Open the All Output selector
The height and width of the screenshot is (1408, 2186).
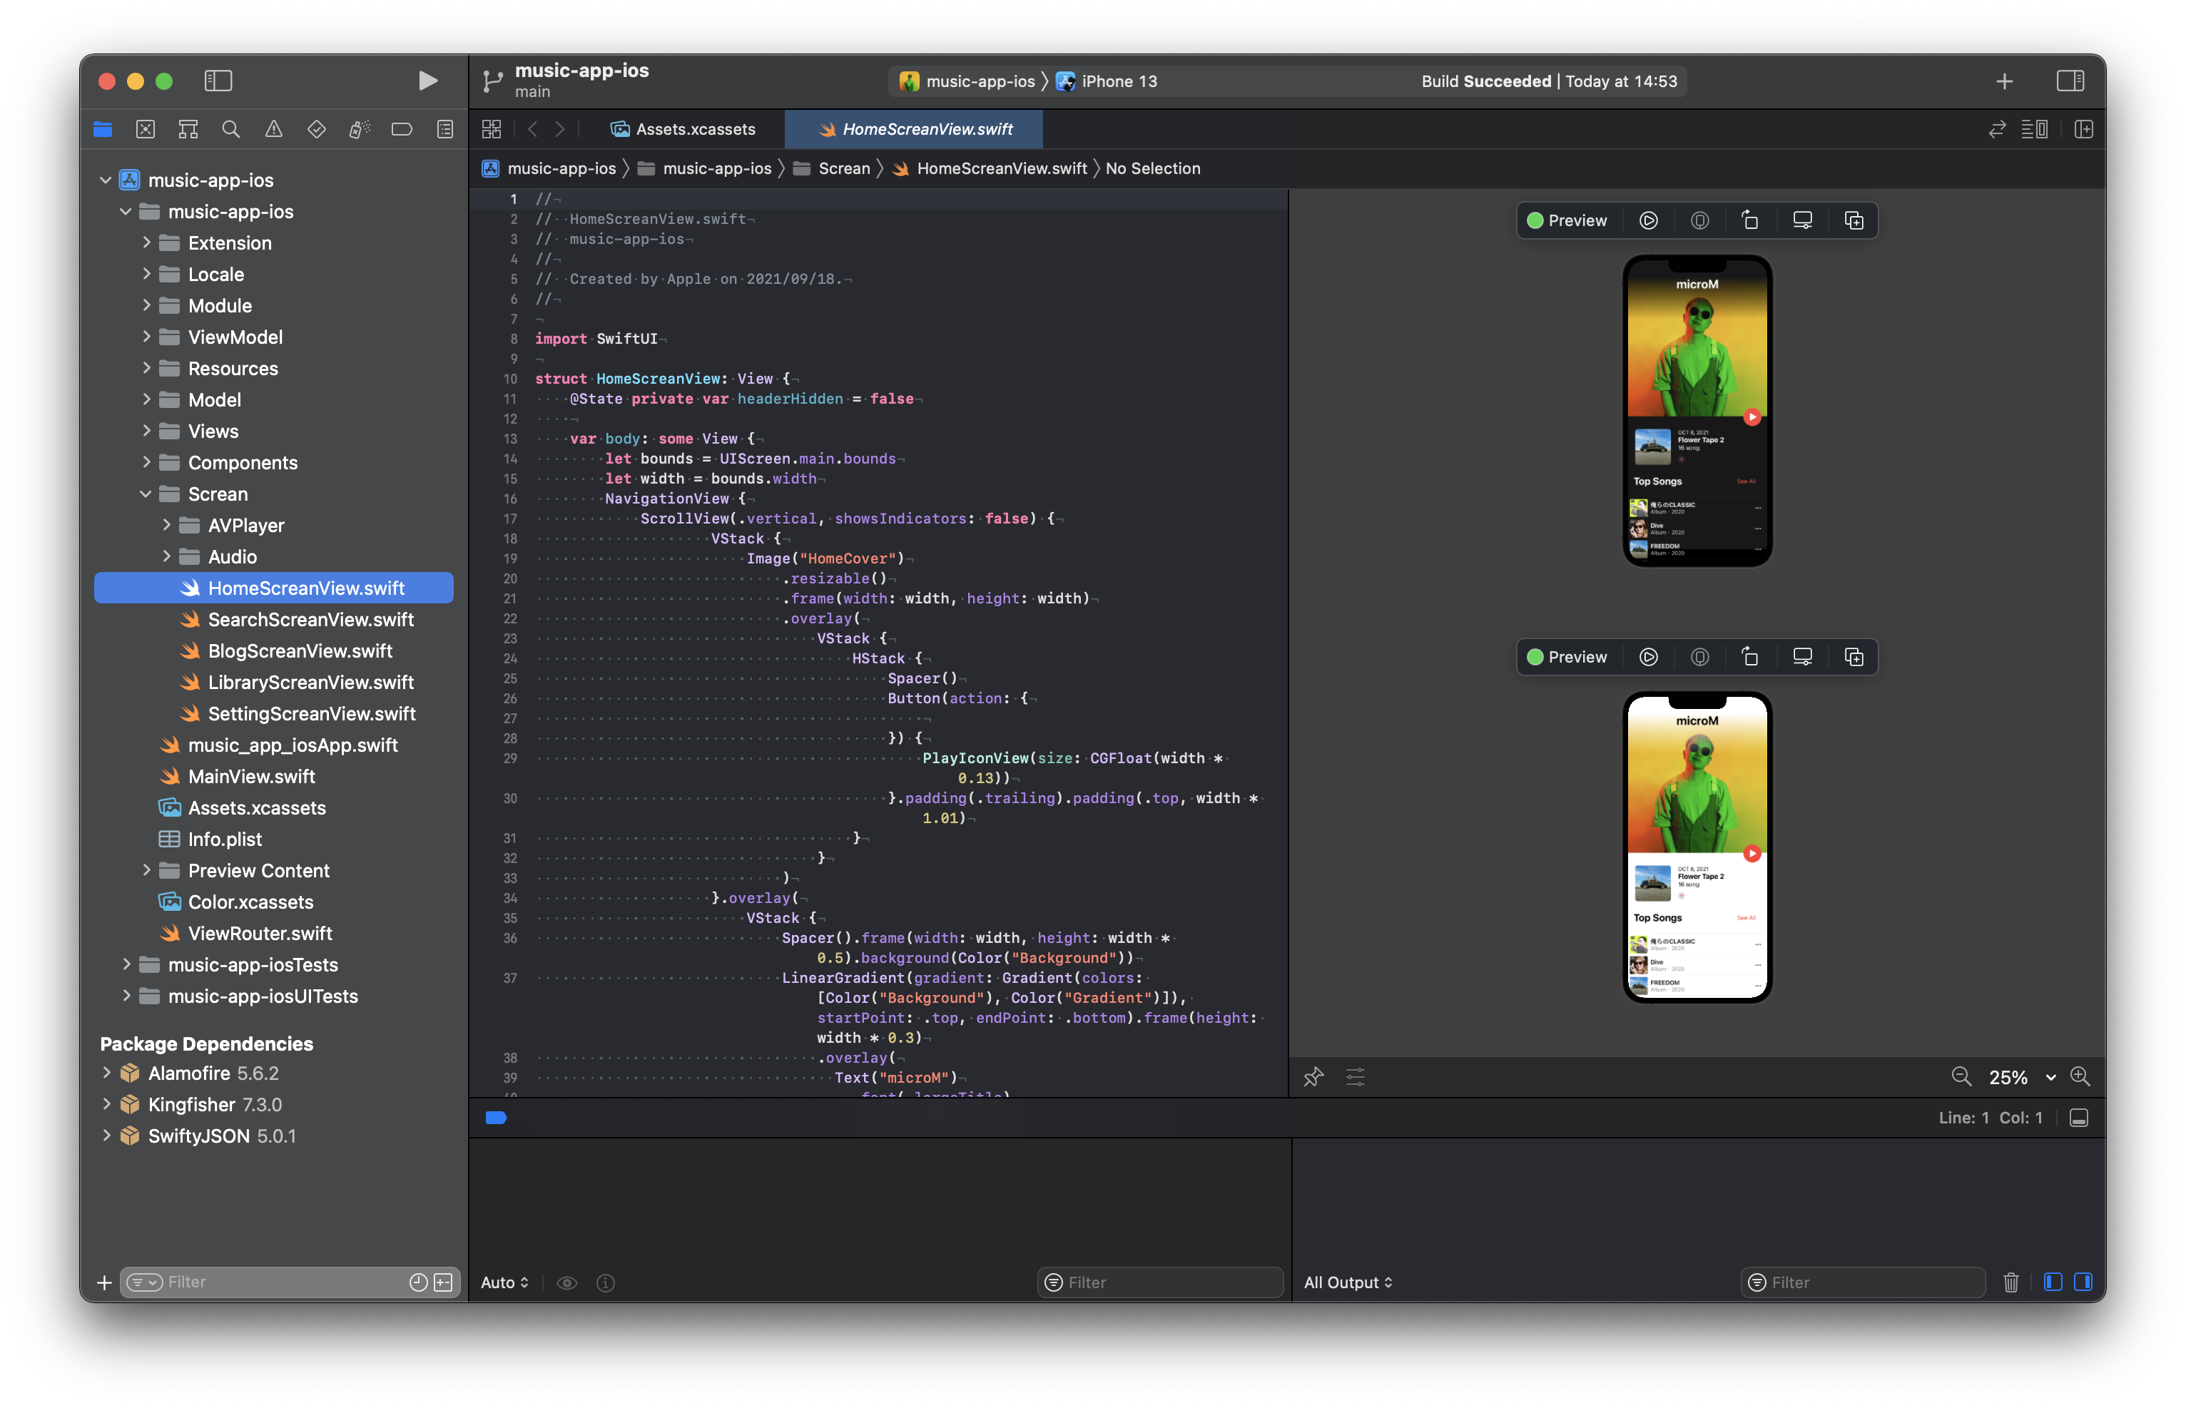1348,1282
